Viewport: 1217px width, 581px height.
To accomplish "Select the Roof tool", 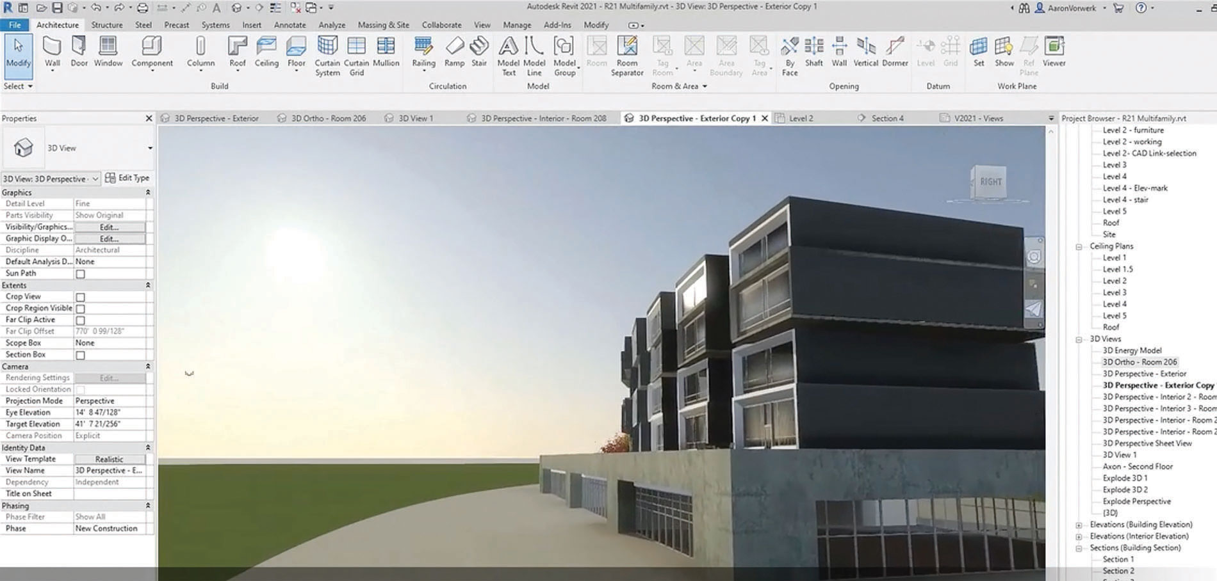I will click(x=237, y=52).
